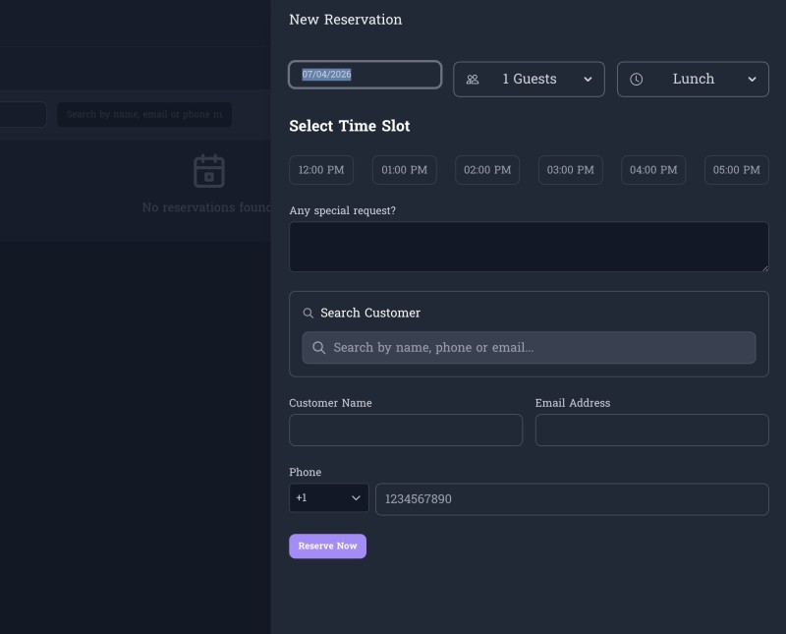Click the Customer Name input field
The height and width of the screenshot is (634, 786).
coord(406,431)
